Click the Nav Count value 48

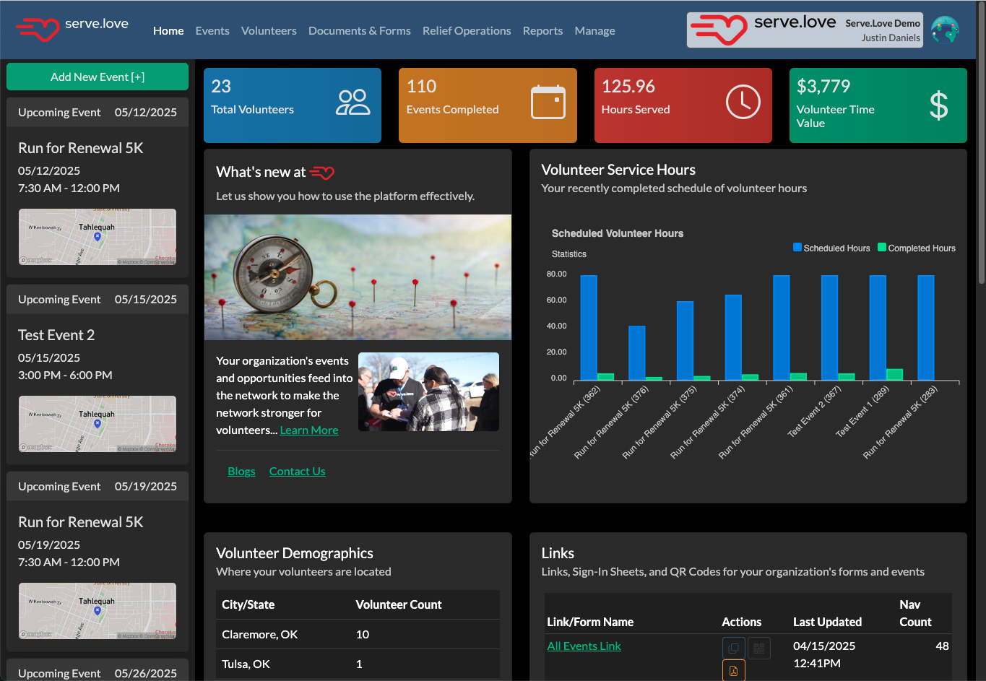[x=942, y=646]
